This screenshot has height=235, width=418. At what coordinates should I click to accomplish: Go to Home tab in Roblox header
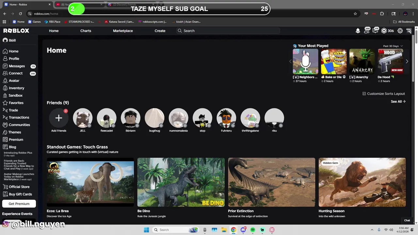point(54,31)
